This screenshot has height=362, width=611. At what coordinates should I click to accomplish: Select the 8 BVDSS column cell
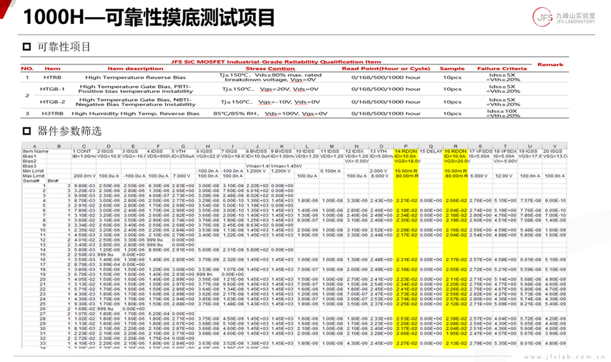256,151
